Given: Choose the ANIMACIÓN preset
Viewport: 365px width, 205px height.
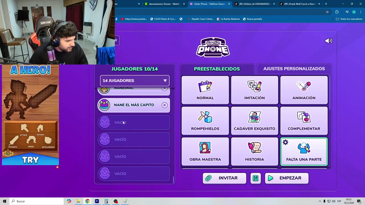Looking at the screenshot, I should click(304, 90).
